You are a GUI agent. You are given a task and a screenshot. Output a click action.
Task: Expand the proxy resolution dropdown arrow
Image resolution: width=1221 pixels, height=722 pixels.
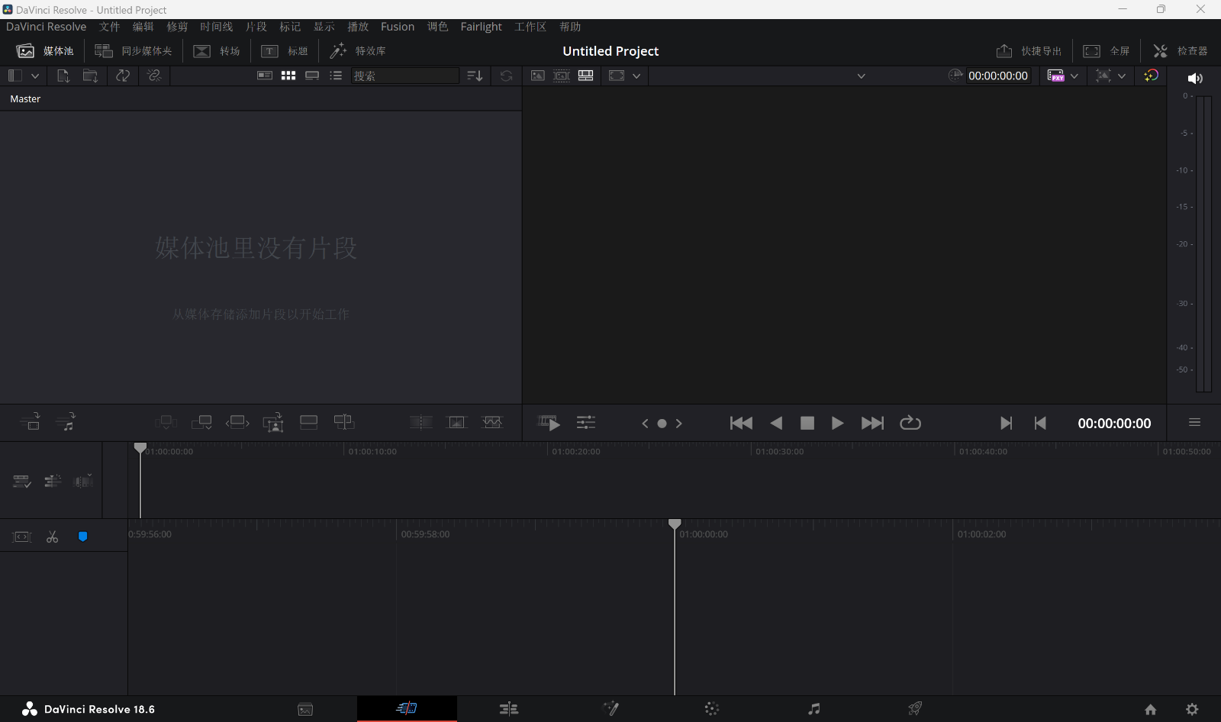click(1074, 76)
